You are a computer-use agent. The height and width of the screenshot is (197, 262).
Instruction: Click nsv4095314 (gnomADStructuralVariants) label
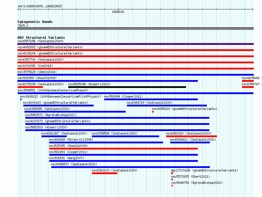tap(185, 109)
